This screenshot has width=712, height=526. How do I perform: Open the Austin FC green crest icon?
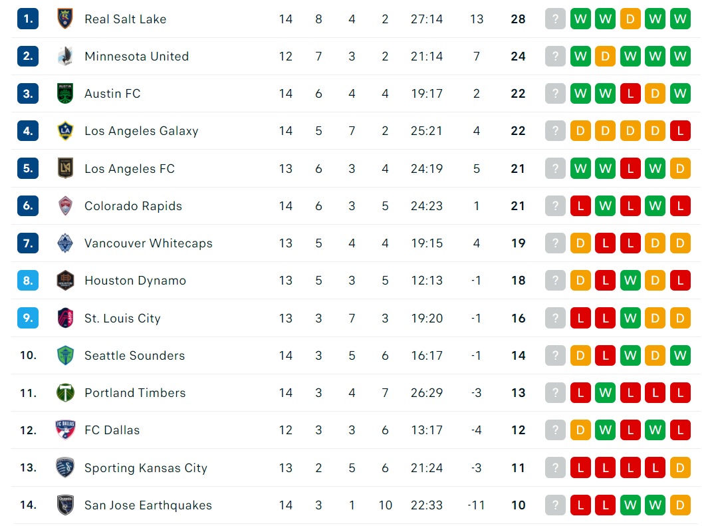tap(65, 94)
